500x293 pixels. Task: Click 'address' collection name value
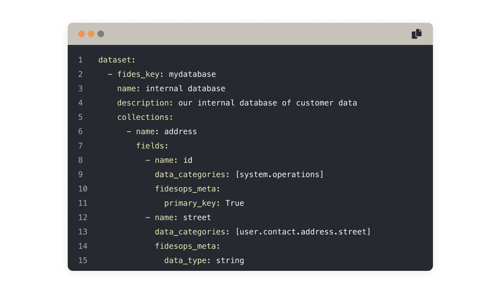181,132
